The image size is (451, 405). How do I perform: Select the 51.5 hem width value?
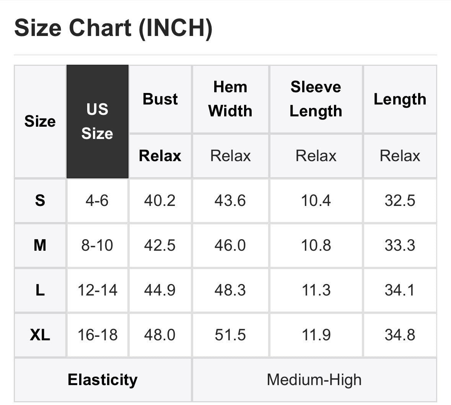pyautogui.click(x=230, y=335)
